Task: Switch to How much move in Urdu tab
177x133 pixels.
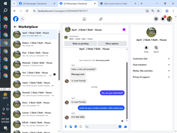Action: coord(115,4)
